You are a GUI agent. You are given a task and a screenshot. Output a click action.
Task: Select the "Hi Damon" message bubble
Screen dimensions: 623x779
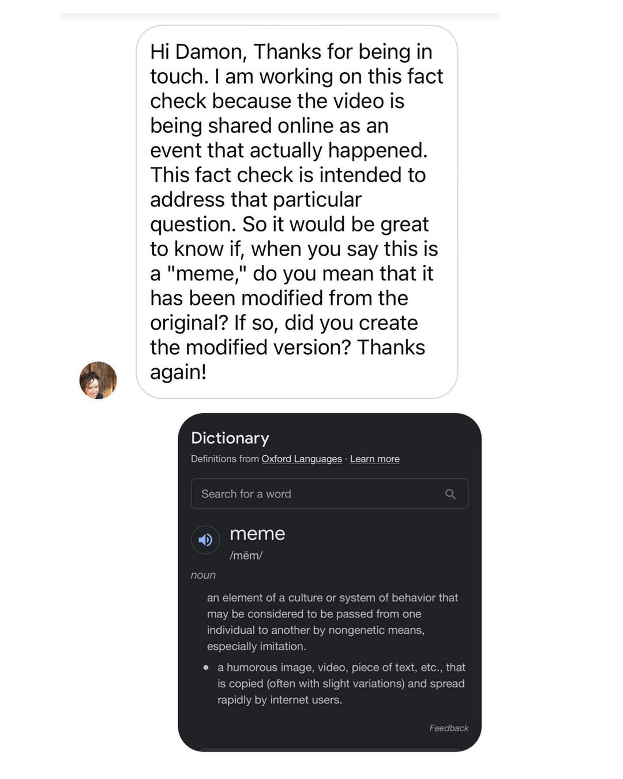point(297,211)
